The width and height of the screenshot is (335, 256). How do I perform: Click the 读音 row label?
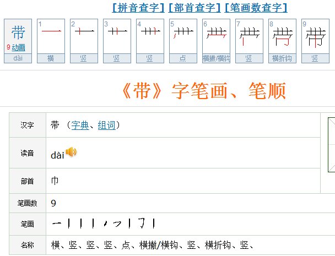click(28, 153)
